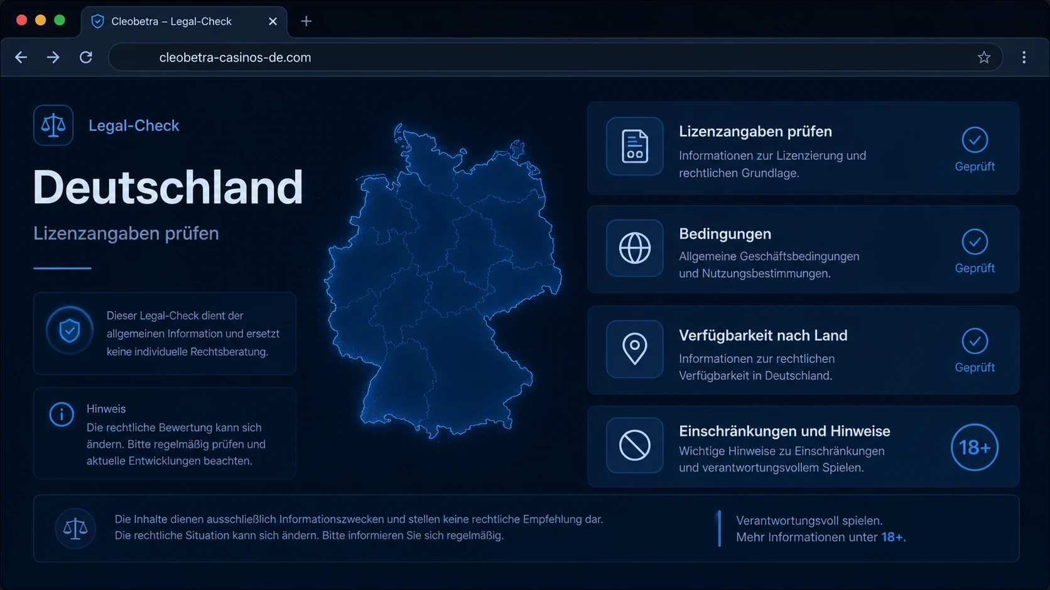
Task: Open a new tab with plus icon
Action: point(306,21)
